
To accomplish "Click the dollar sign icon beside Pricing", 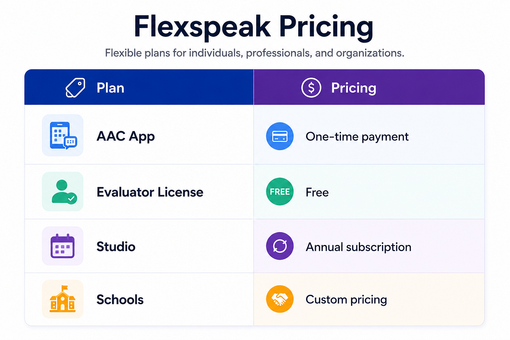I will click(311, 87).
